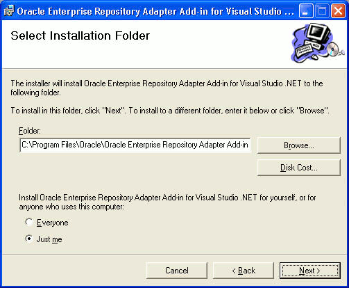Click the Select Installation Folder heading
Viewport: 349px width, 288px height.
tap(80, 35)
